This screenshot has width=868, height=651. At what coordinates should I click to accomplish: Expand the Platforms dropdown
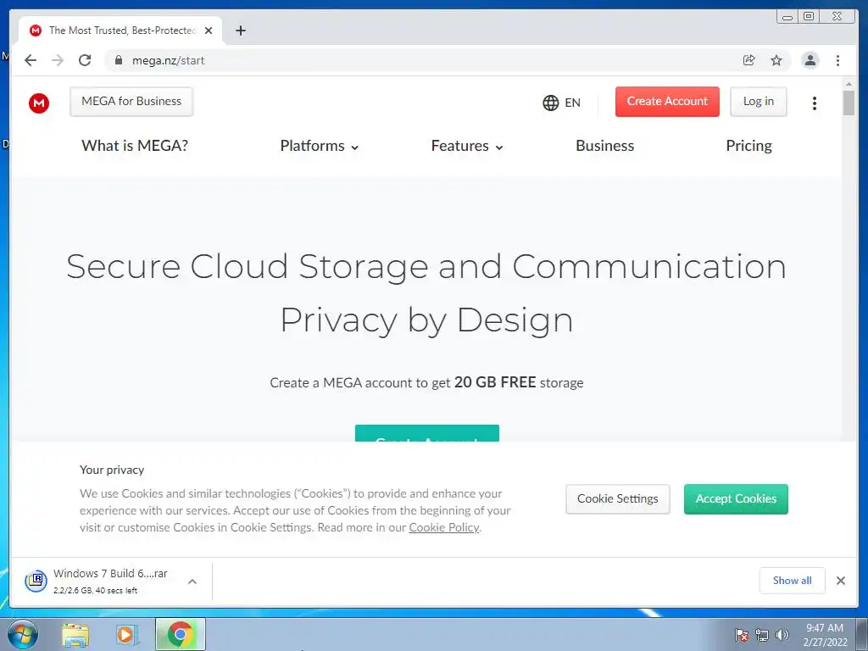320,146
